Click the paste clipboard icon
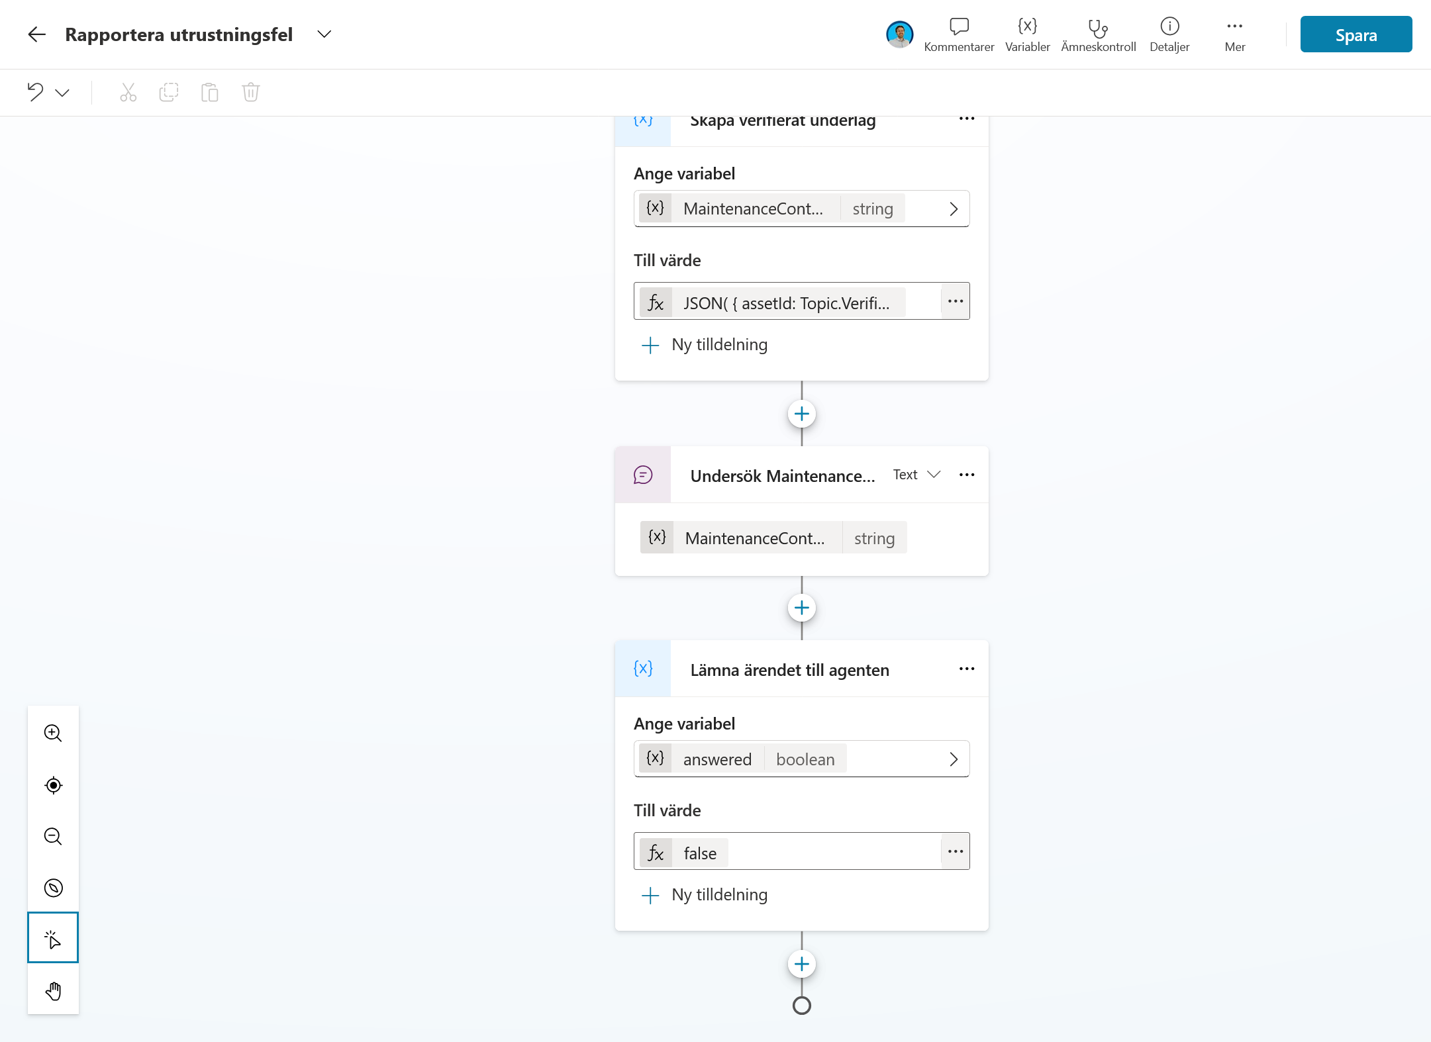This screenshot has width=1431, height=1042. (x=210, y=92)
